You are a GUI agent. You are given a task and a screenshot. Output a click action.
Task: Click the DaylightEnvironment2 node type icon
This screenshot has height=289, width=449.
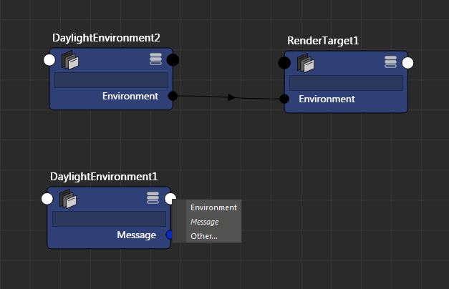(70, 60)
